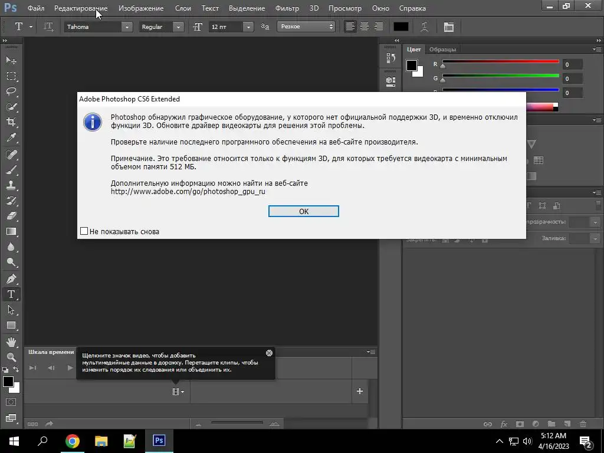The width and height of the screenshot is (604, 453).
Task: Check 'Не показывать снова' checkbox
Action: 84,231
